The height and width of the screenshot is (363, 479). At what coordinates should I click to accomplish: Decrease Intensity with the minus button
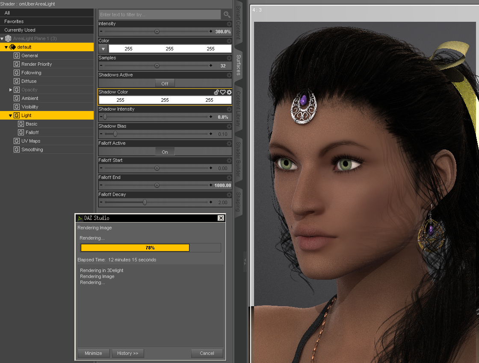[x=101, y=32]
